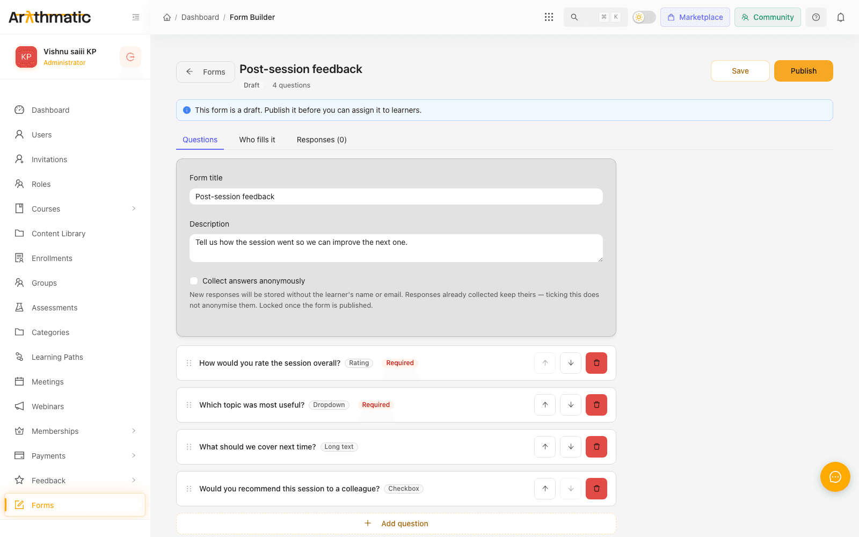Viewport: 859px width, 537px height.
Task: Switch to the Questions tab
Action: coord(200,140)
